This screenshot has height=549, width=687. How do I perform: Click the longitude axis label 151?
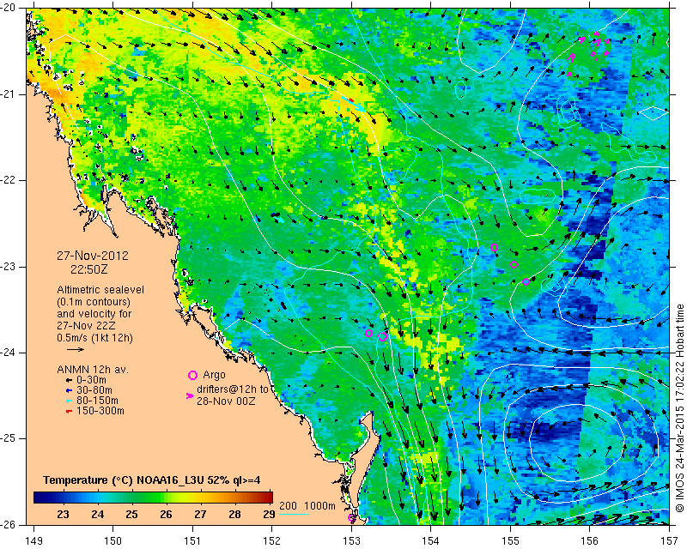(192, 540)
